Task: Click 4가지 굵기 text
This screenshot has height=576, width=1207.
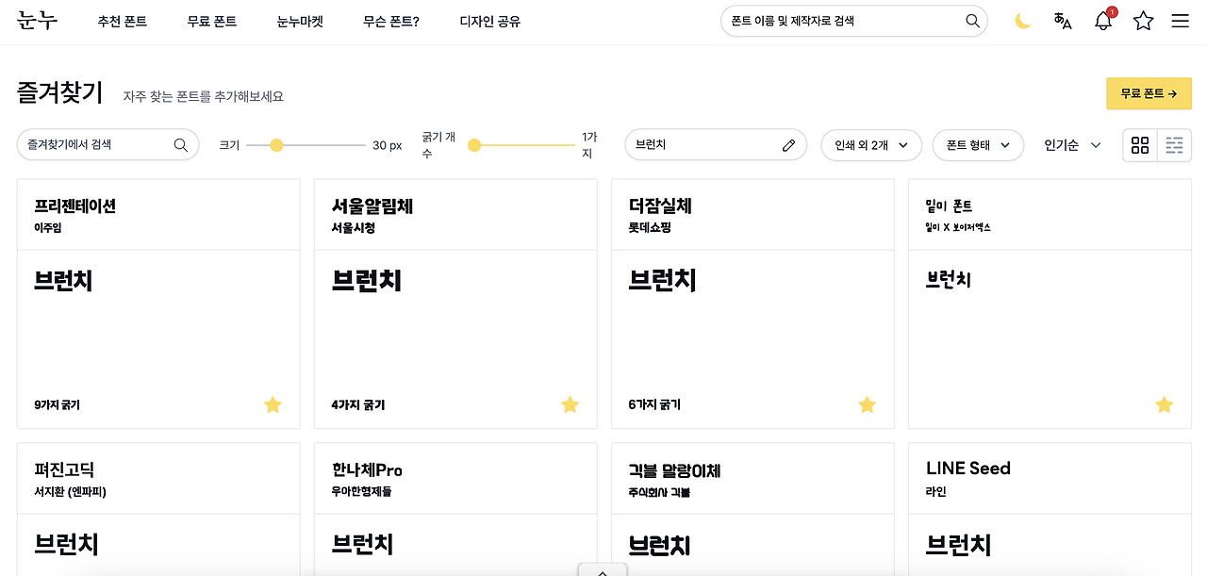Action: [x=357, y=404]
